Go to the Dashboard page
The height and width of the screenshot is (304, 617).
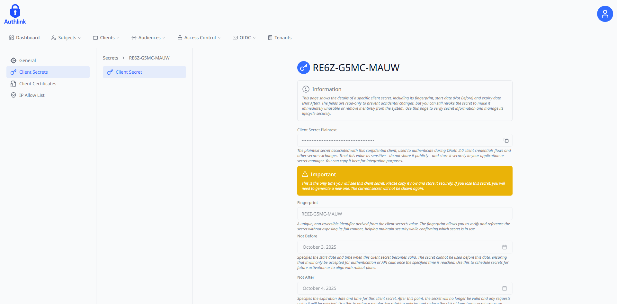(x=24, y=38)
